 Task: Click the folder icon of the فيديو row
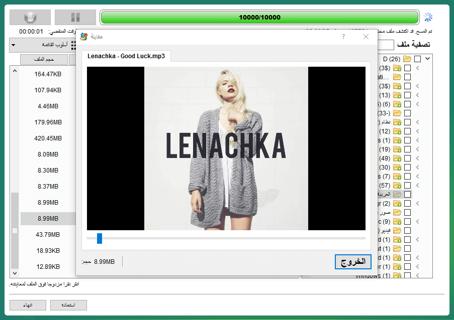pos(397,230)
